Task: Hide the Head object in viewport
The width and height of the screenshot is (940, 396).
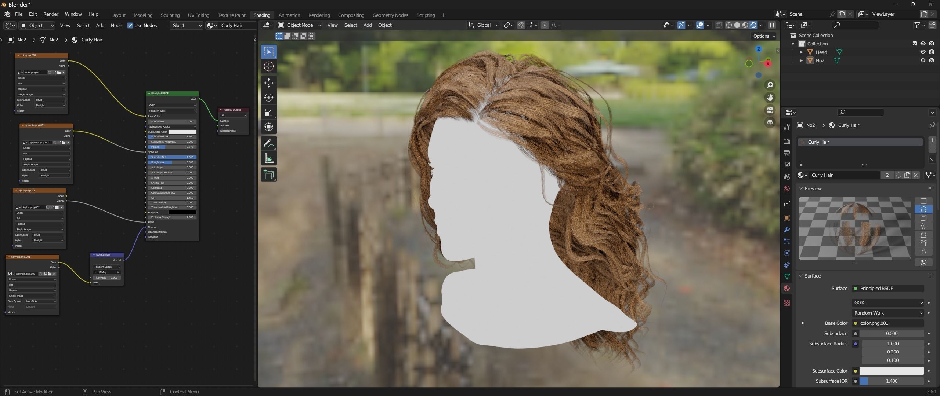Action: pyautogui.click(x=923, y=52)
